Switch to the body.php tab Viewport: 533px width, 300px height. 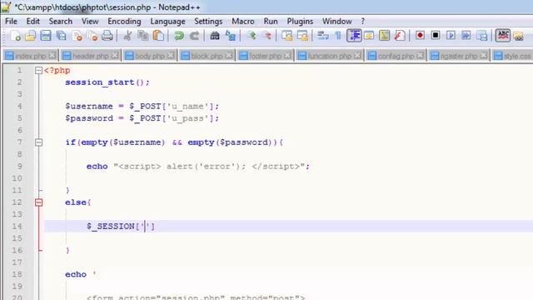tap(150, 56)
